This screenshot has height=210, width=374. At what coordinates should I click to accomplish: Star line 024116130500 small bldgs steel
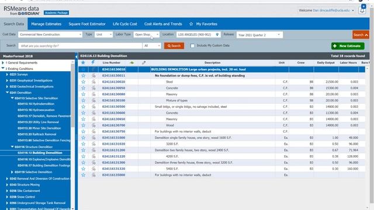(x=83, y=106)
